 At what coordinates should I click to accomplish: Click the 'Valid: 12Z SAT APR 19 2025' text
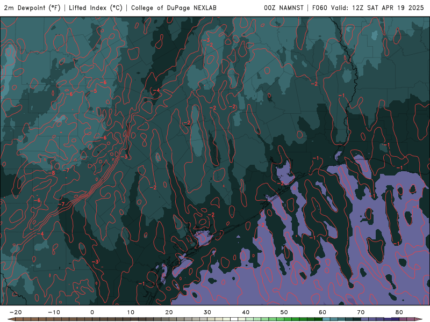pos(377,8)
